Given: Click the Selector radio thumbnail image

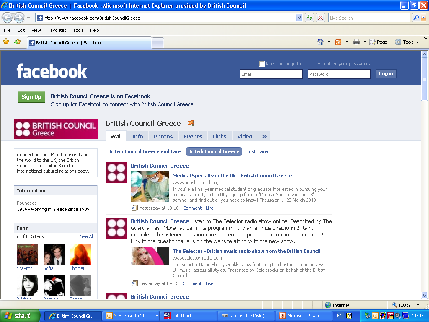Looking at the screenshot, I should (x=150, y=256).
